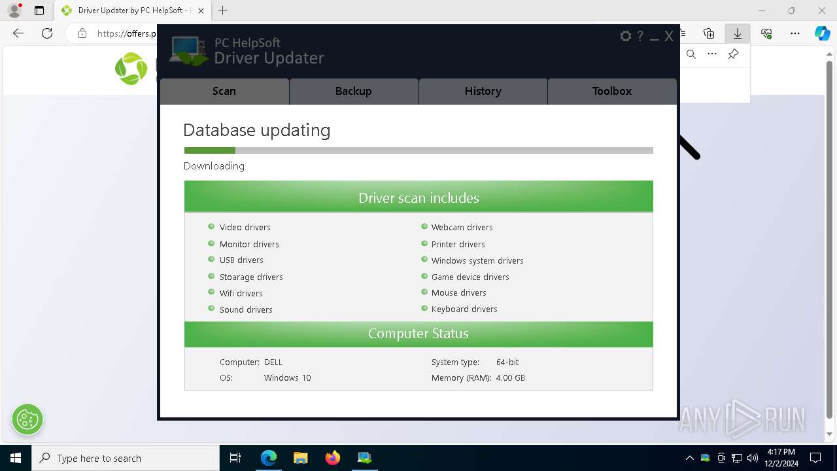Click the 'Stoarage drivers' list item
The image size is (837, 471).
pos(251,277)
